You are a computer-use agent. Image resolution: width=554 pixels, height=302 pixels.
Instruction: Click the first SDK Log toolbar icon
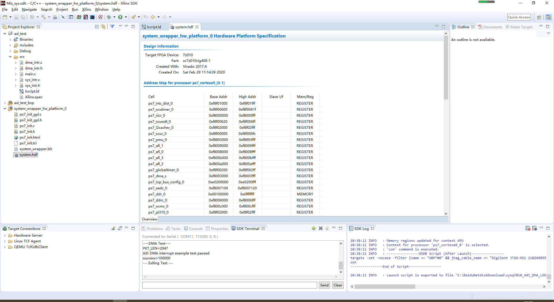528,229
